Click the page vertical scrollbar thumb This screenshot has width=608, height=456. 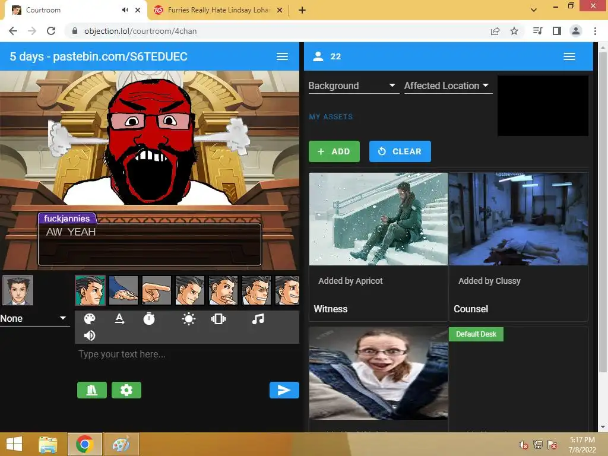point(603,212)
